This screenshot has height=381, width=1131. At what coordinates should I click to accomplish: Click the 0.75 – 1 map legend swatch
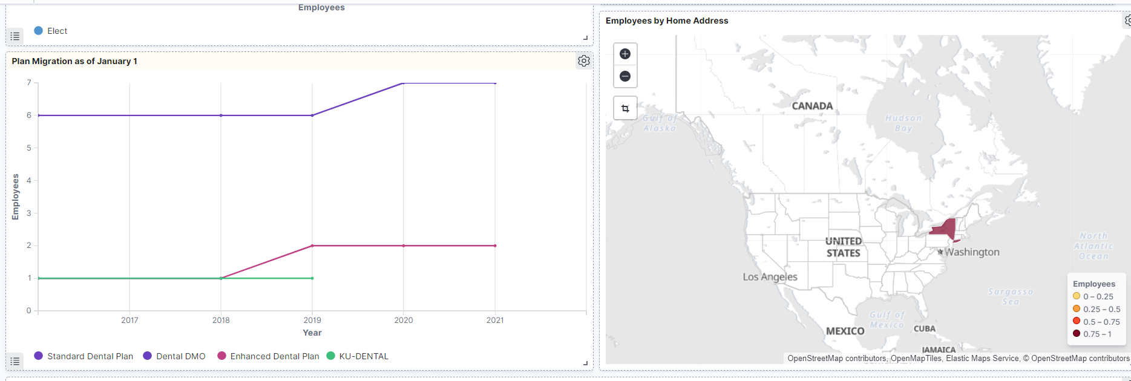(x=1077, y=334)
